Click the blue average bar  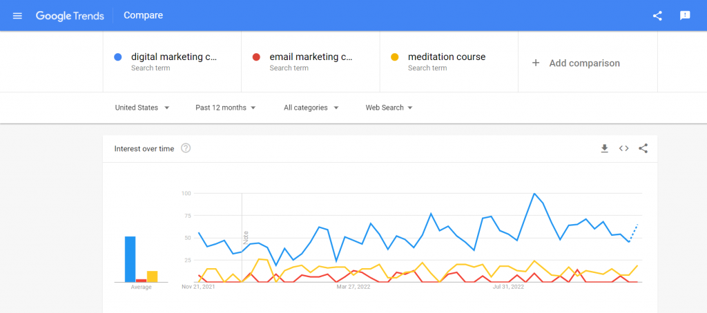tap(130, 259)
